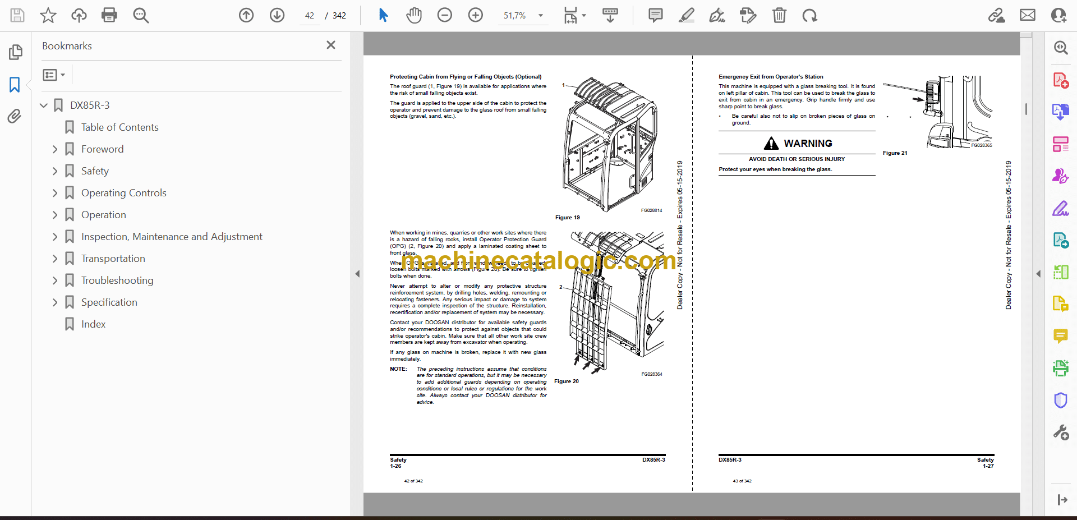Show page thumbnails panel
Image resolution: width=1077 pixels, height=520 pixels.
point(15,52)
